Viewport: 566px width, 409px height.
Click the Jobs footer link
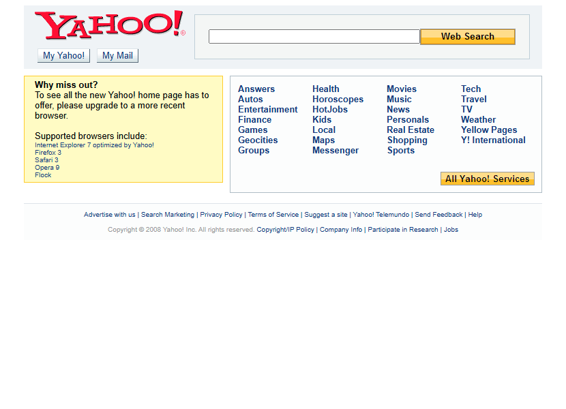tap(451, 230)
